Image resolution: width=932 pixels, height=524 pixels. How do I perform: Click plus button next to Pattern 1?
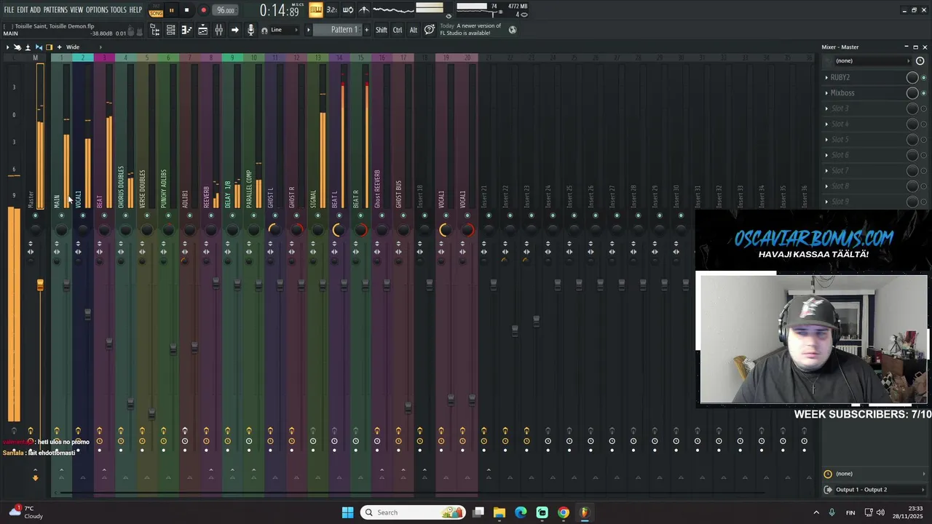coord(366,30)
